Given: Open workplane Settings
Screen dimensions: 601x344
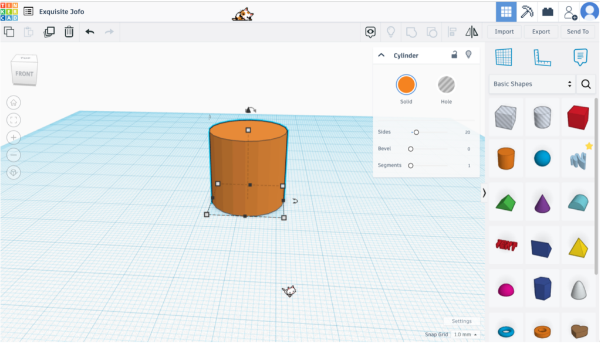Looking at the screenshot, I should click(461, 321).
